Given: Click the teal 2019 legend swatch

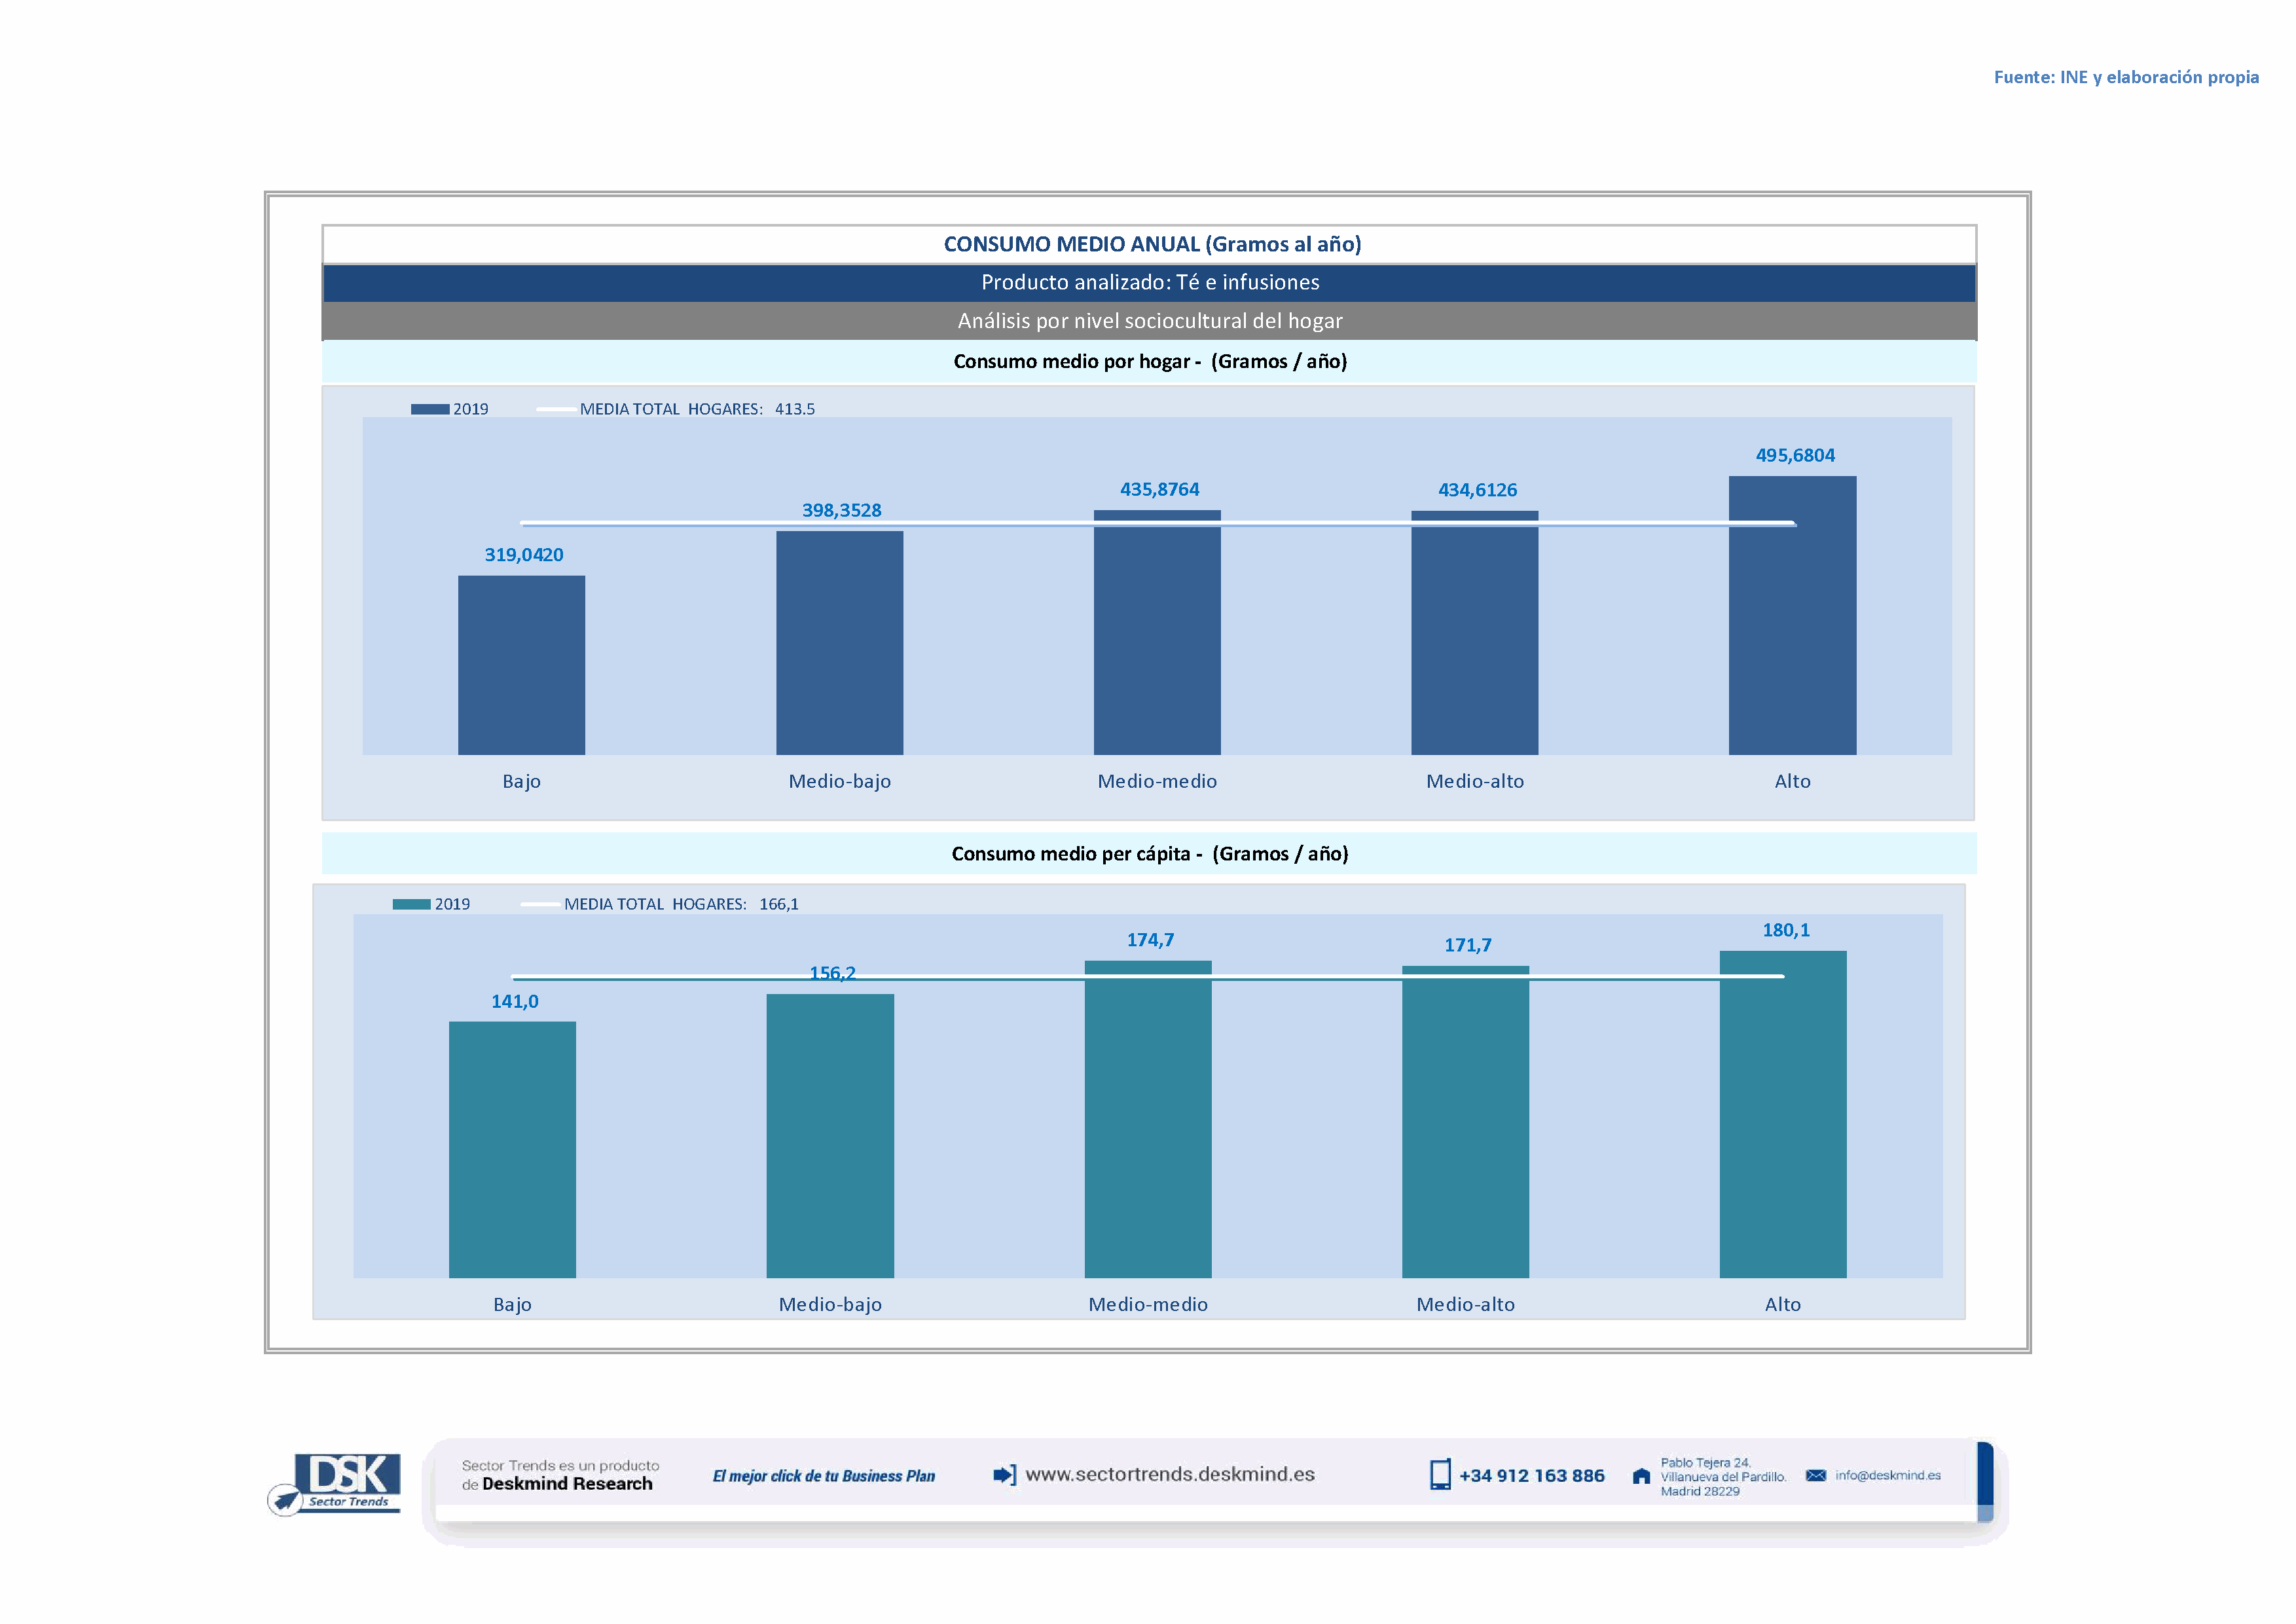Looking at the screenshot, I should click(411, 904).
